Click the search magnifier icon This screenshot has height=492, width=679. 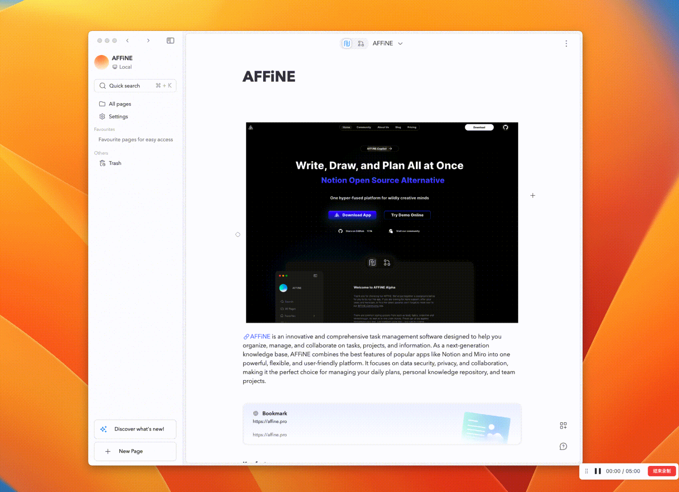[103, 85]
